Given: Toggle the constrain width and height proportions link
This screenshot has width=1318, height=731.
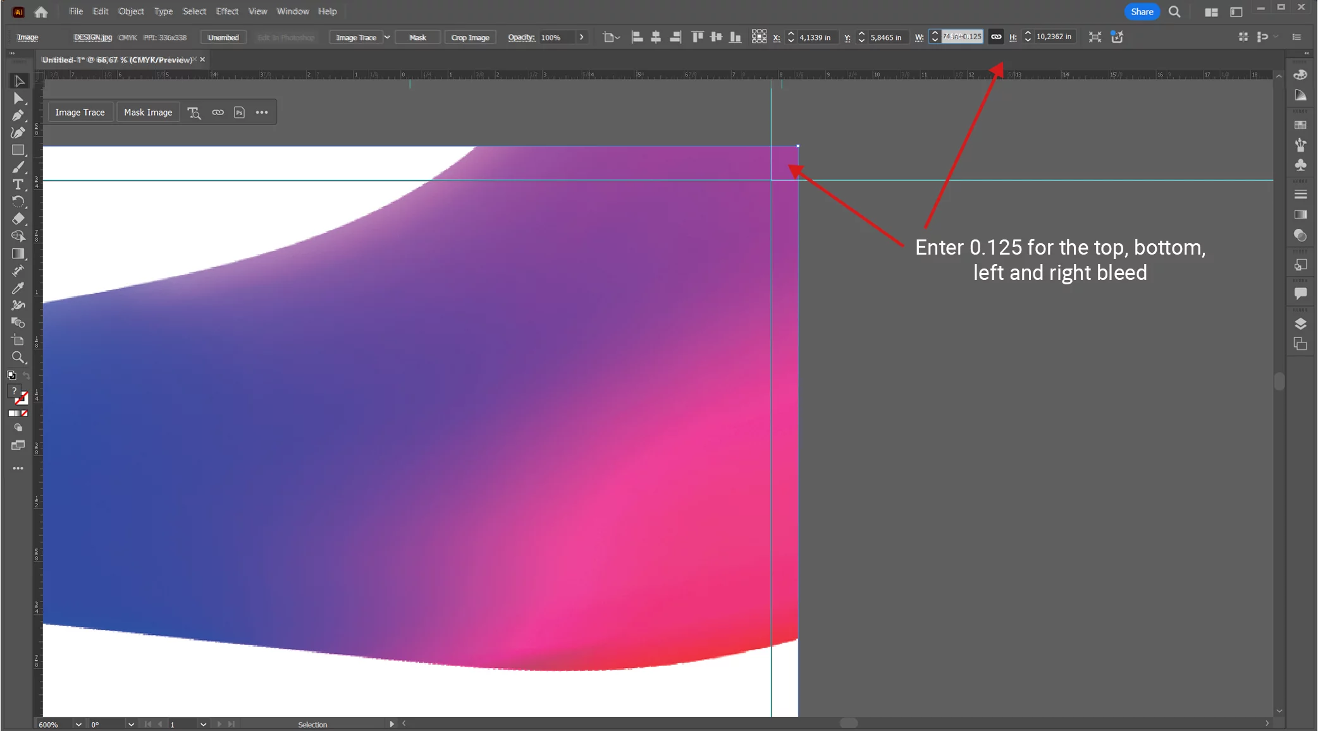Looking at the screenshot, I should (995, 37).
